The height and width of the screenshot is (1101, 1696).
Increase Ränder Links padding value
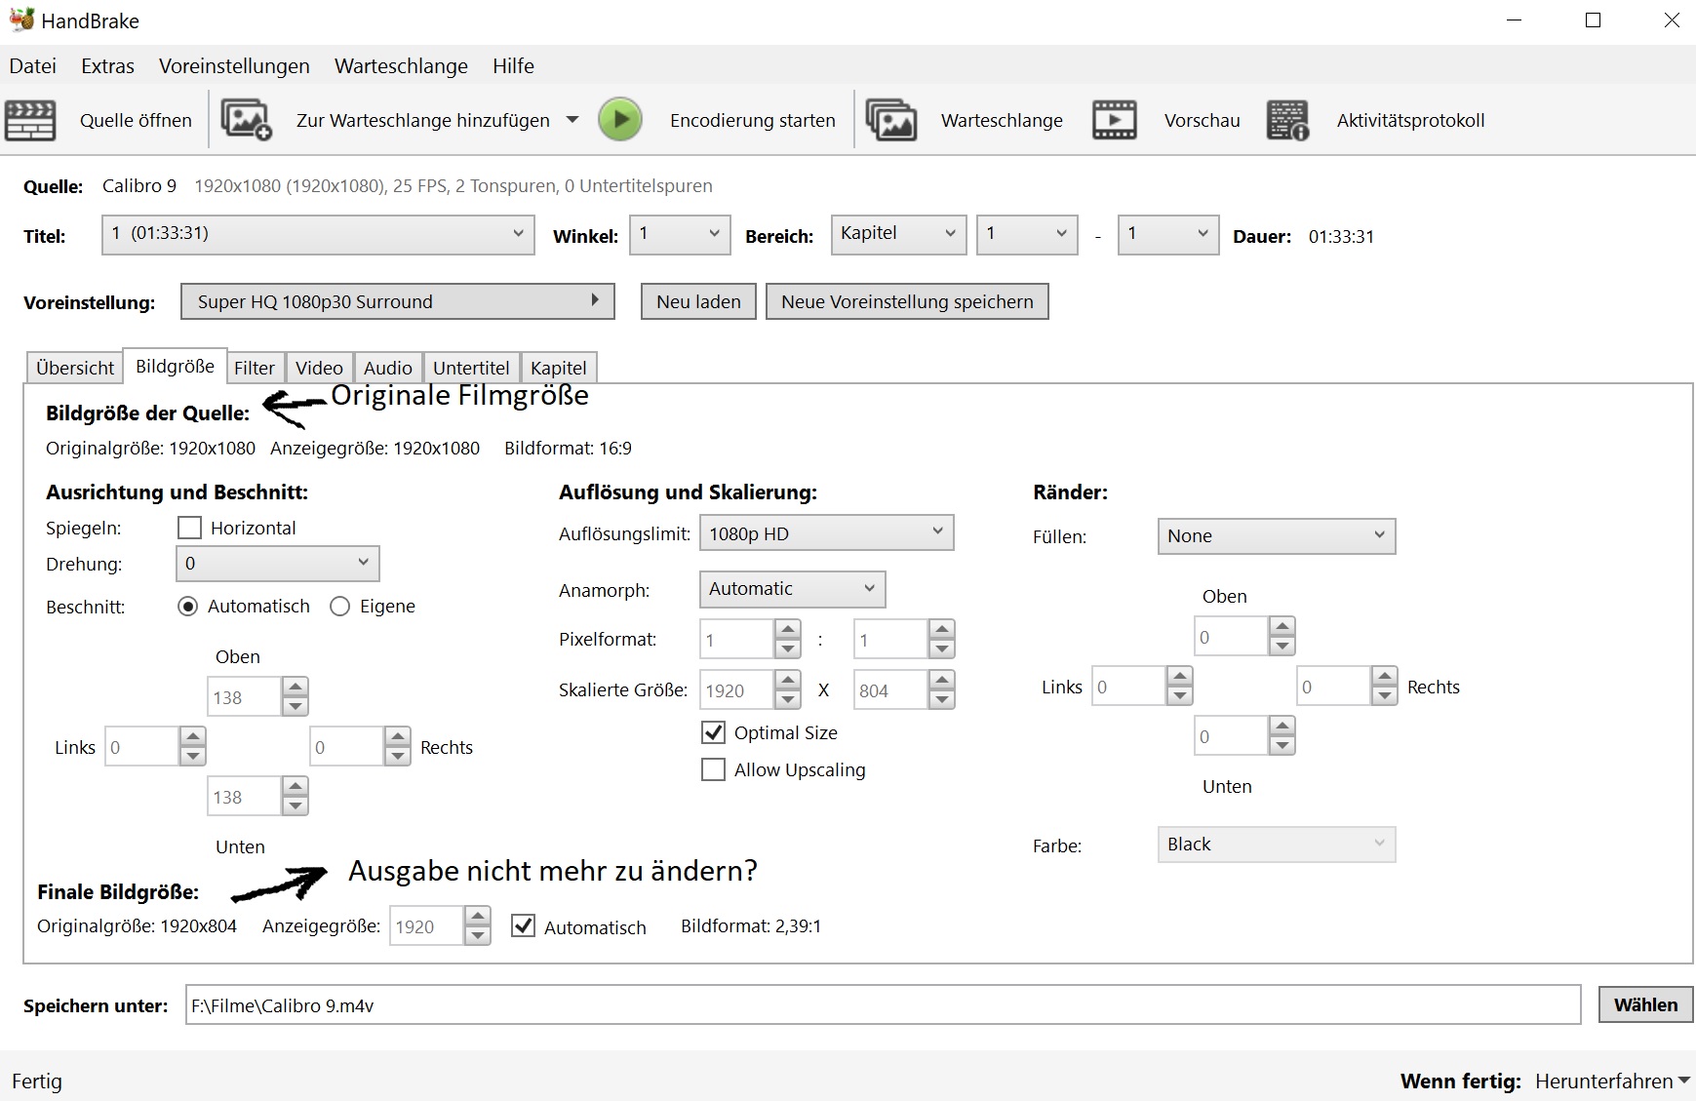point(1180,676)
